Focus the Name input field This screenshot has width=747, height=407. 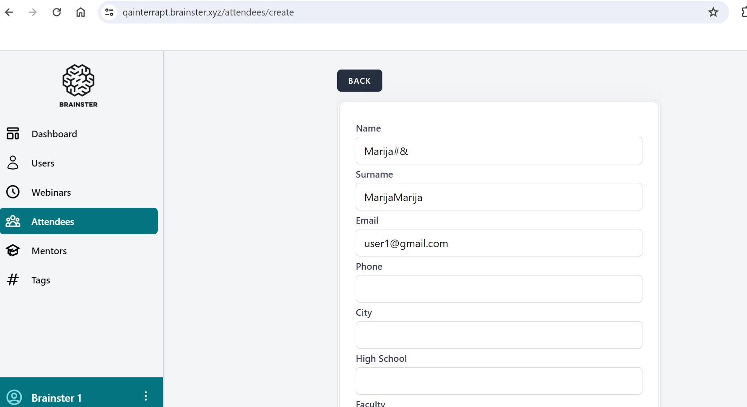point(498,151)
